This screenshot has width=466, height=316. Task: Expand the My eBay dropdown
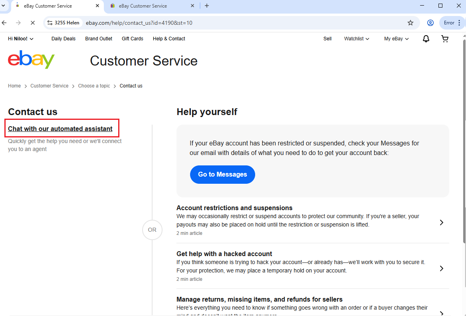(397, 39)
